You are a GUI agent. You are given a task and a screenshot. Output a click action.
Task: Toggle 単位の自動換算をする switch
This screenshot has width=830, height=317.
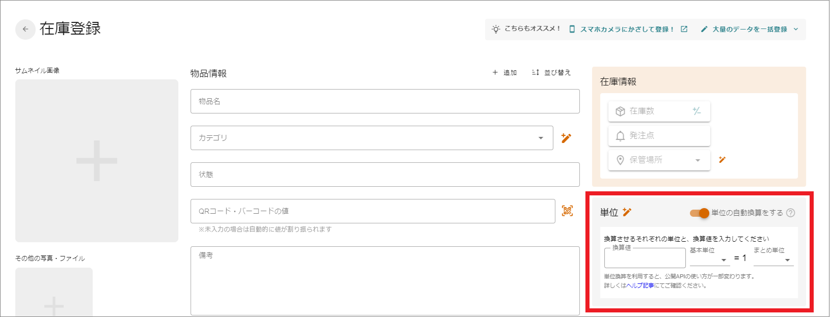(x=699, y=213)
